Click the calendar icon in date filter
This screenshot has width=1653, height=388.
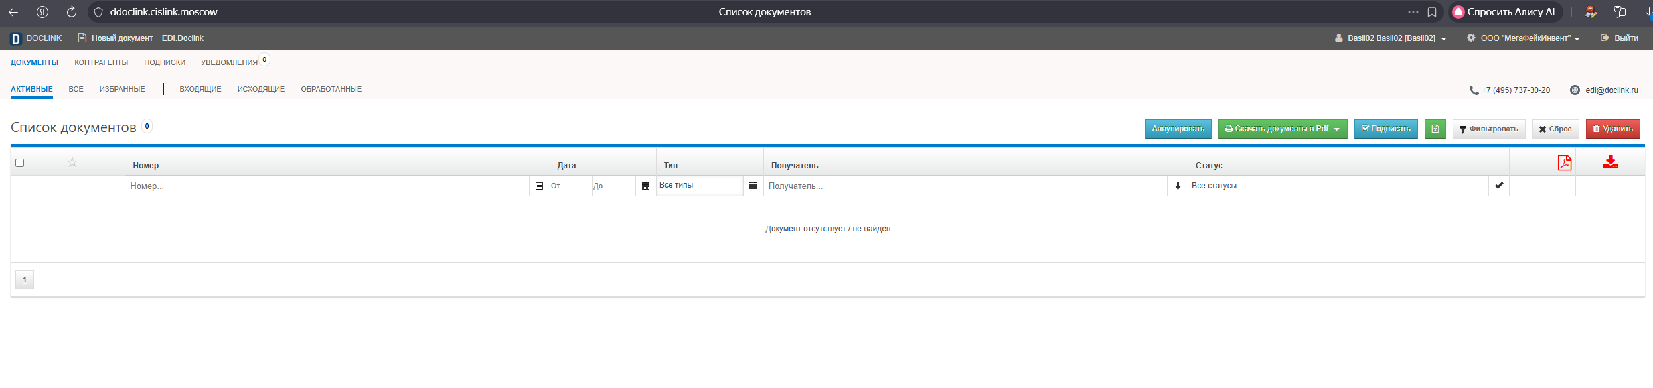click(x=645, y=186)
